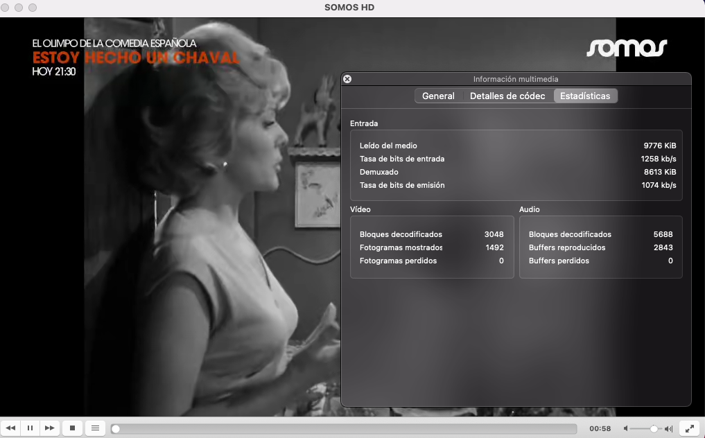Switch to the General tab
This screenshot has width=705, height=438.
438,96
